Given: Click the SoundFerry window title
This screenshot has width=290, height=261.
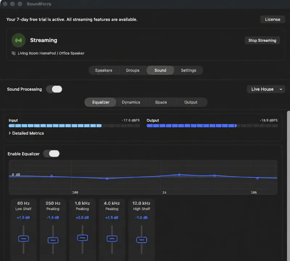Looking at the screenshot, I should [39, 4].
